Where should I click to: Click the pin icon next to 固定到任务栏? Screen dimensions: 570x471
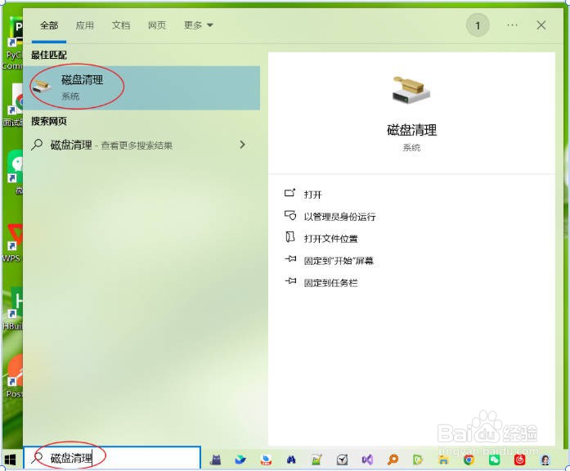tap(290, 281)
